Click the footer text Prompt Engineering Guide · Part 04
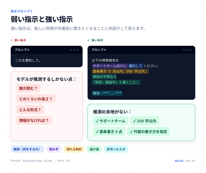Screen dimensions: 206x173 [40, 161]
